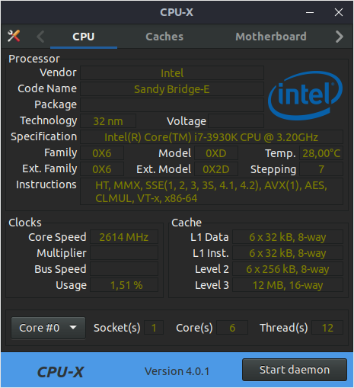Click the empty Package field

pos(172,105)
